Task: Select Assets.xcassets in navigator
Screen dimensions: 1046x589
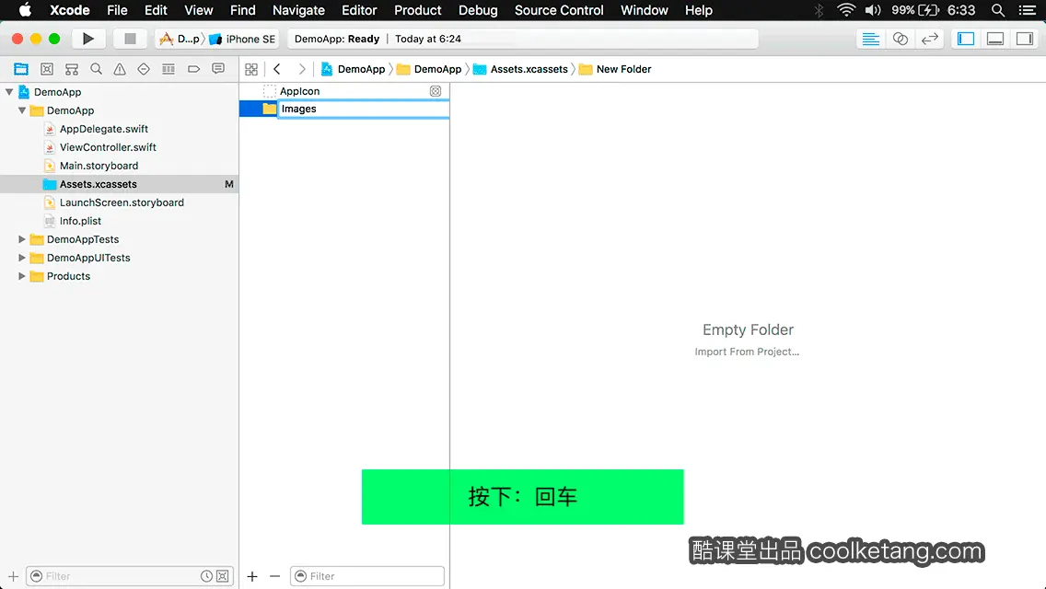Action: coord(119,184)
